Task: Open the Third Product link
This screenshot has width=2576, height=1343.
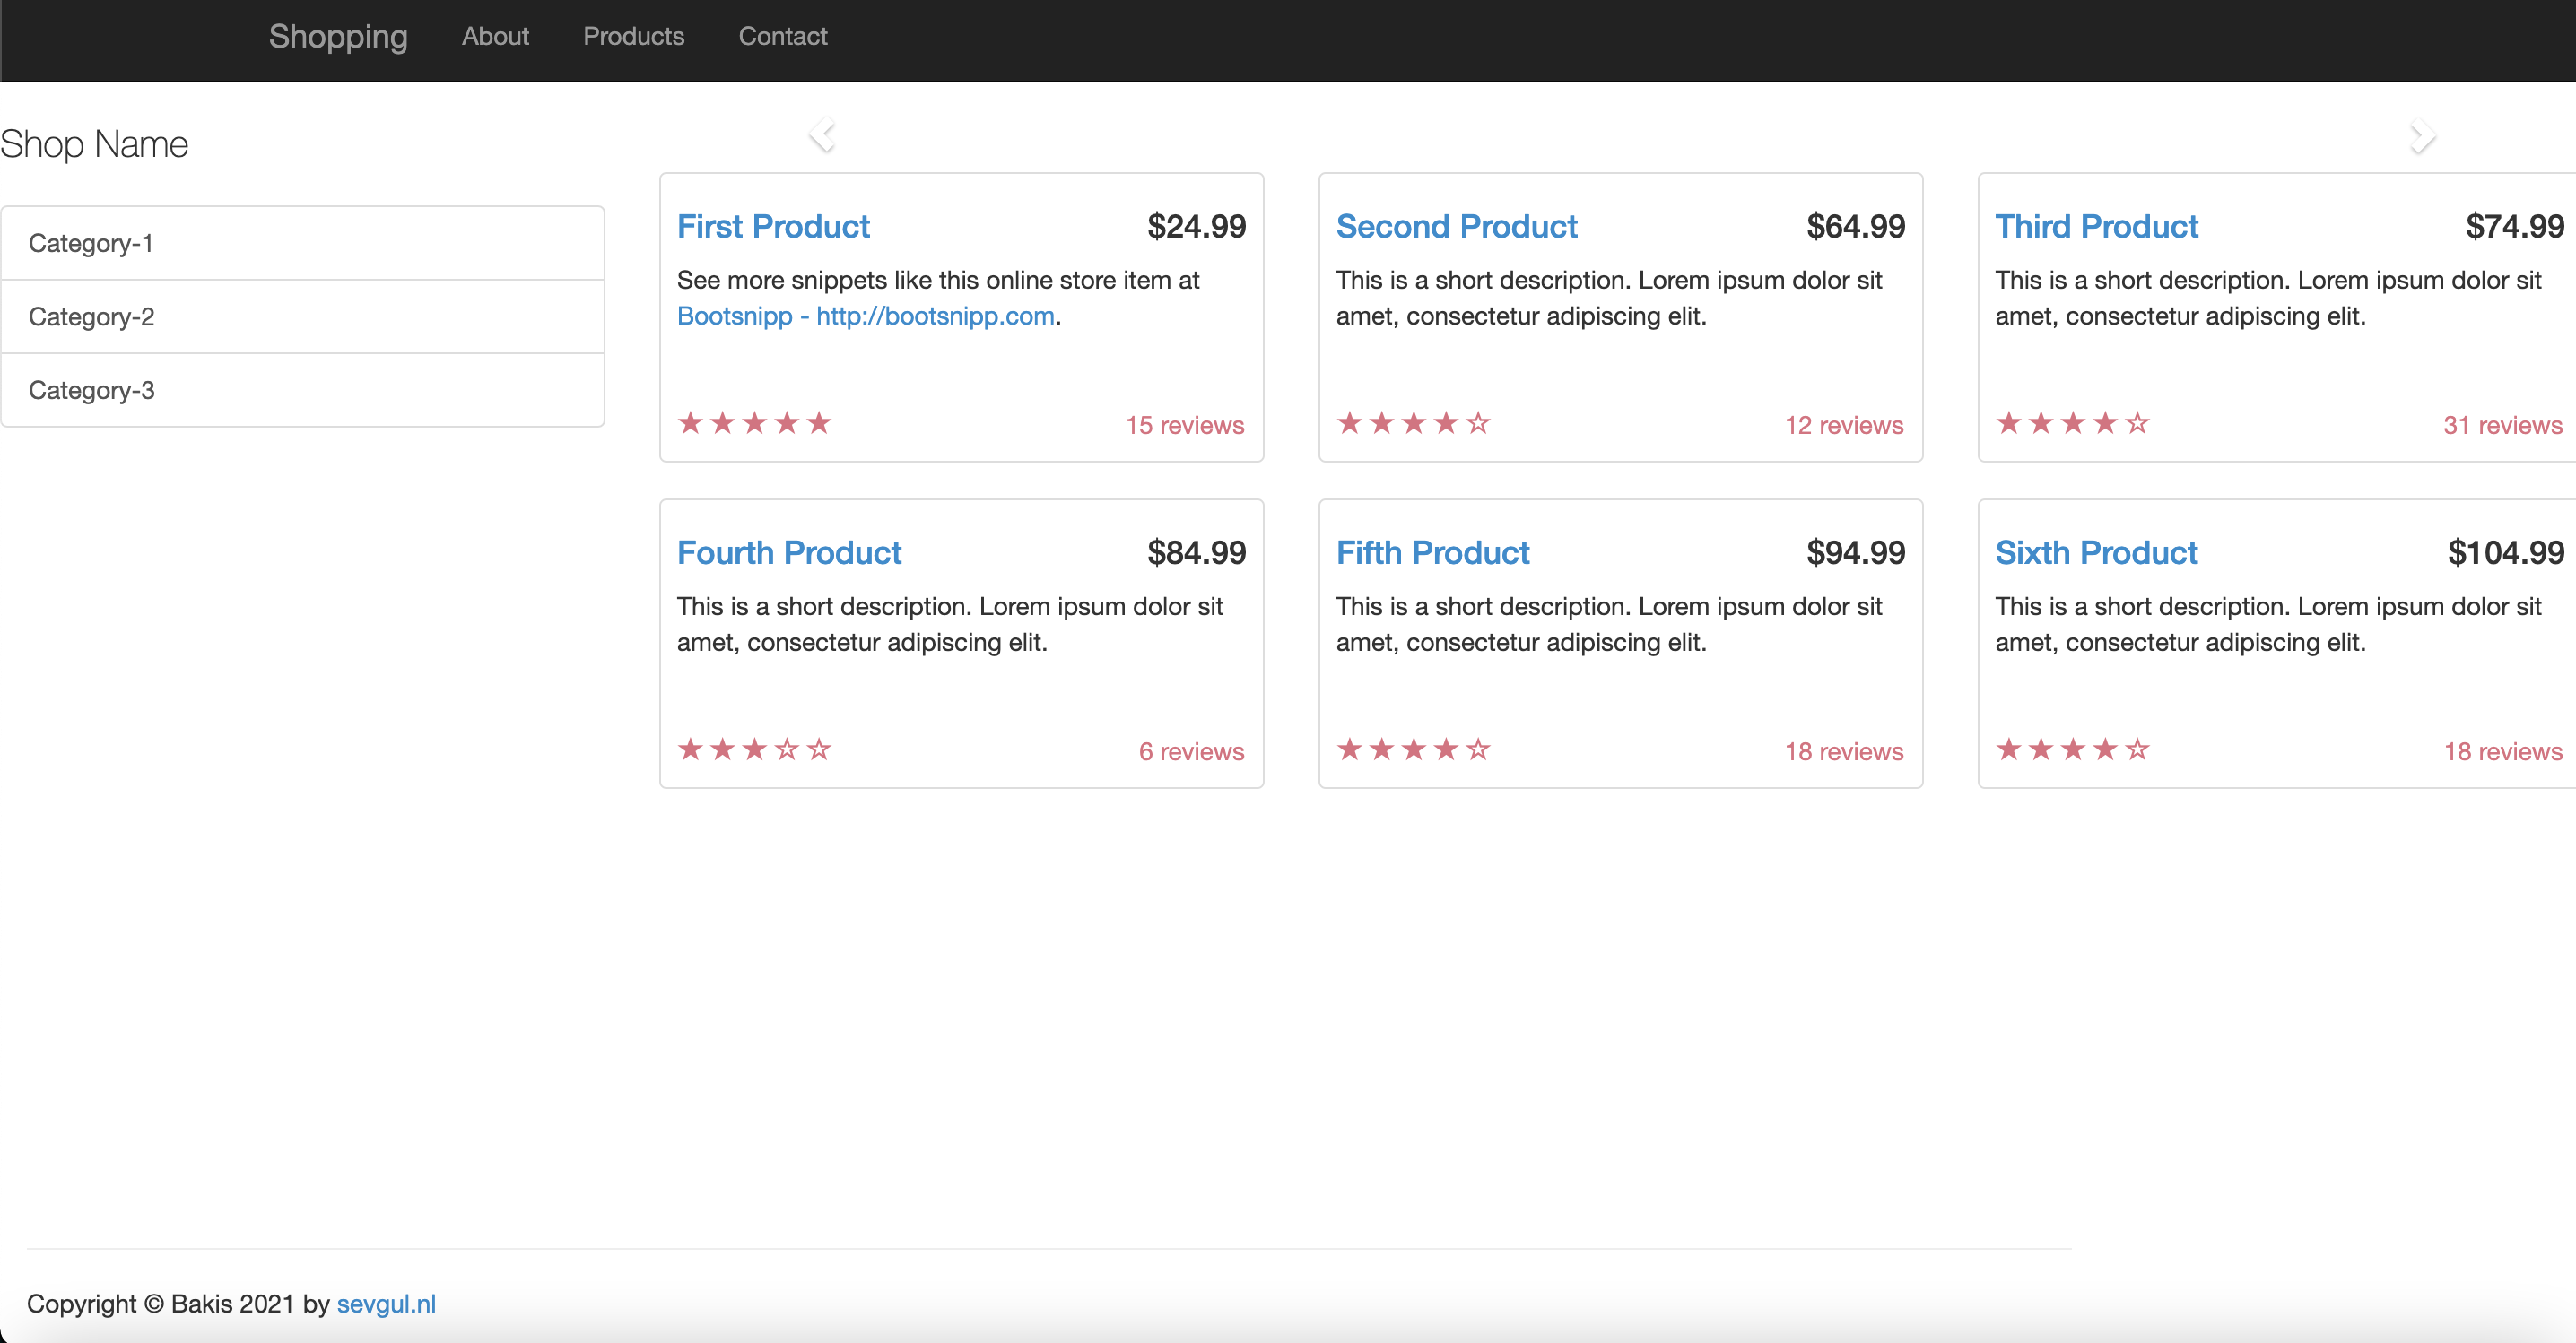Action: point(2096,227)
